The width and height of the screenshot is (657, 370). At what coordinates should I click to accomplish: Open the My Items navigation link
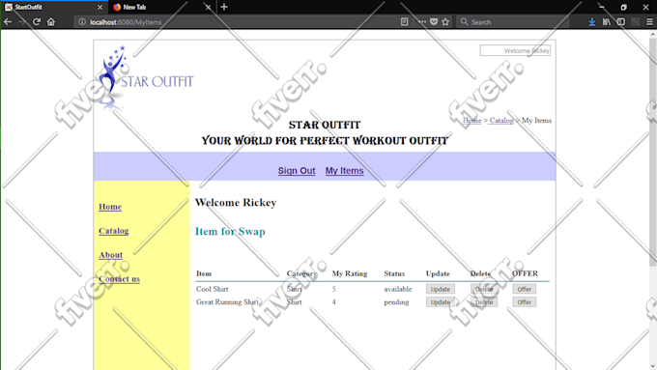(344, 171)
